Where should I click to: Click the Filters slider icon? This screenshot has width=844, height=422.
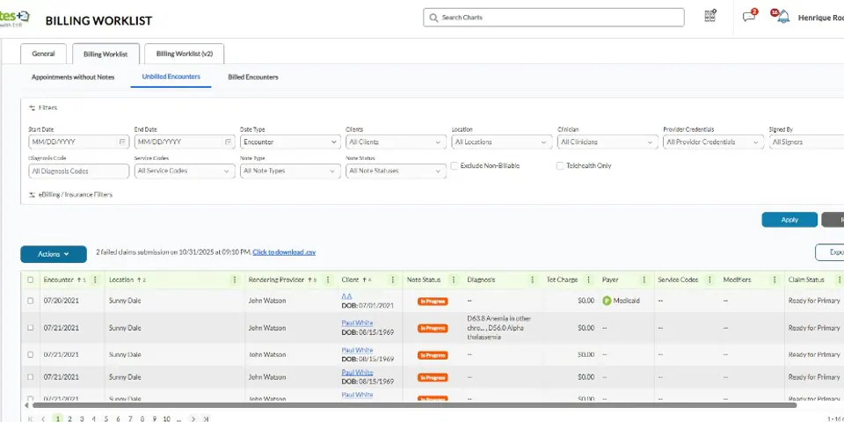click(32, 107)
